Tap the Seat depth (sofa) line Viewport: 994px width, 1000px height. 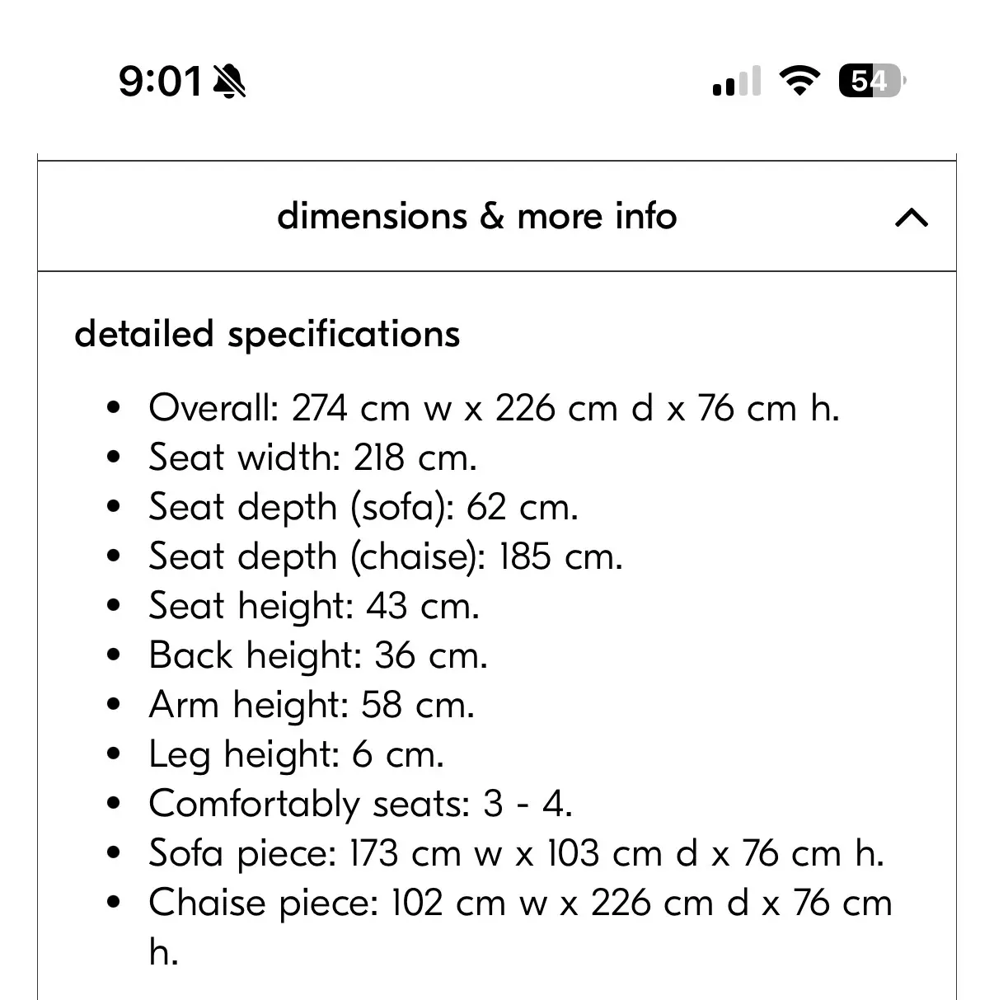363,507
